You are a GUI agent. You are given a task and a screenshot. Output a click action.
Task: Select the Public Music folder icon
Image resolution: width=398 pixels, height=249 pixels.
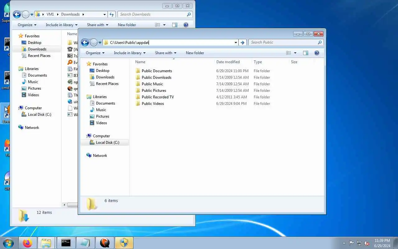click(138, 84)
